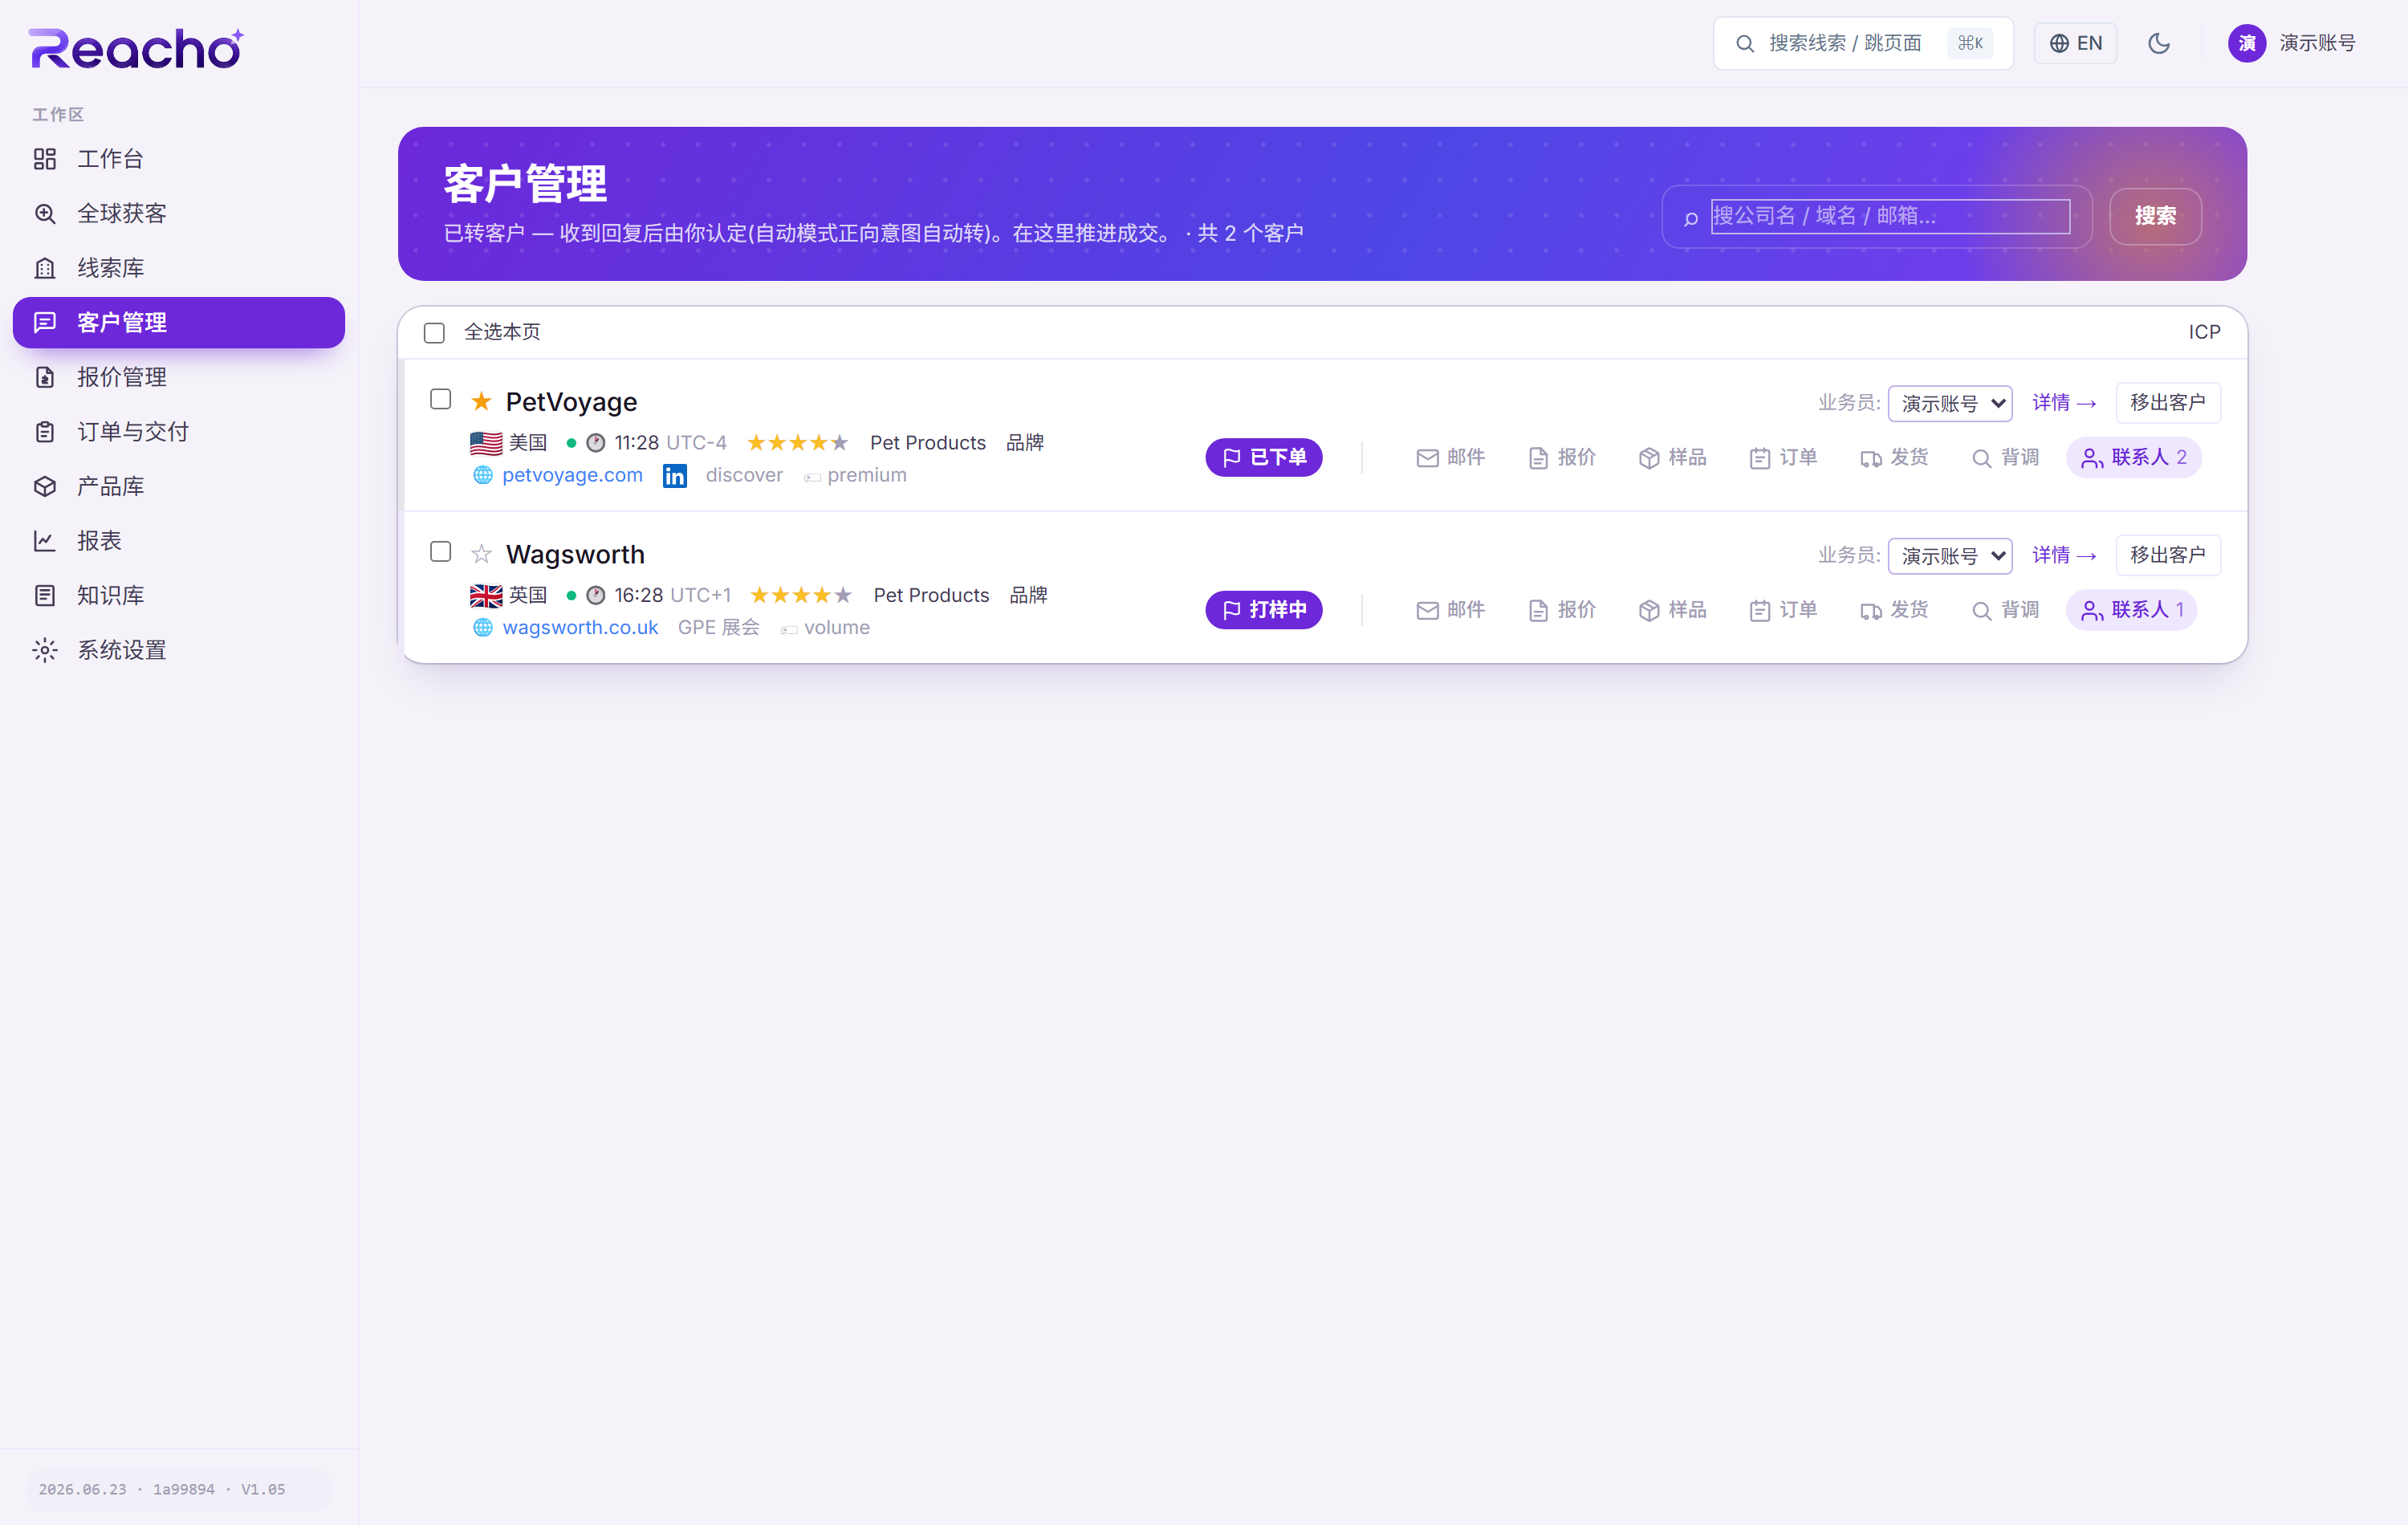The width and height of the screenshot is (2408, 1525).
Task: Open 产品库 from sidebar
Action: pyautogui.click(x=178, y=486)
